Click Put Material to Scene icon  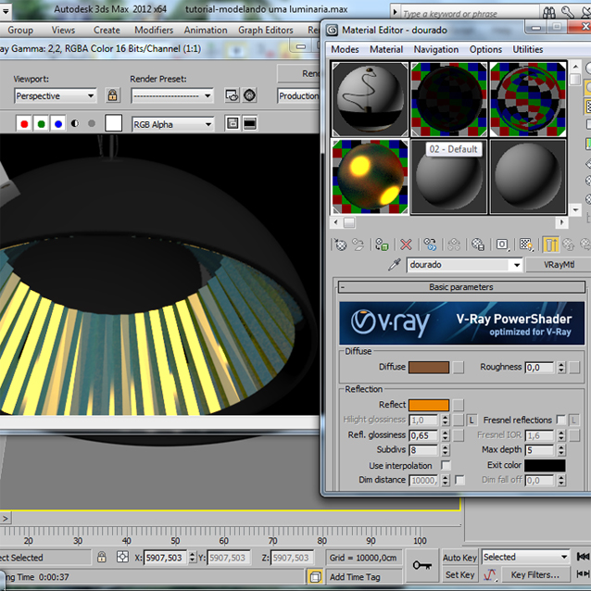[x=358, y=245]
